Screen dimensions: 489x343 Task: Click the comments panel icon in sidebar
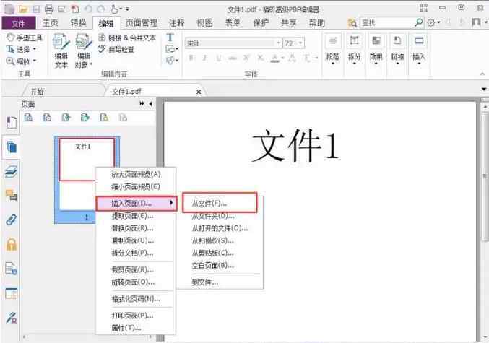pos(12,196)
